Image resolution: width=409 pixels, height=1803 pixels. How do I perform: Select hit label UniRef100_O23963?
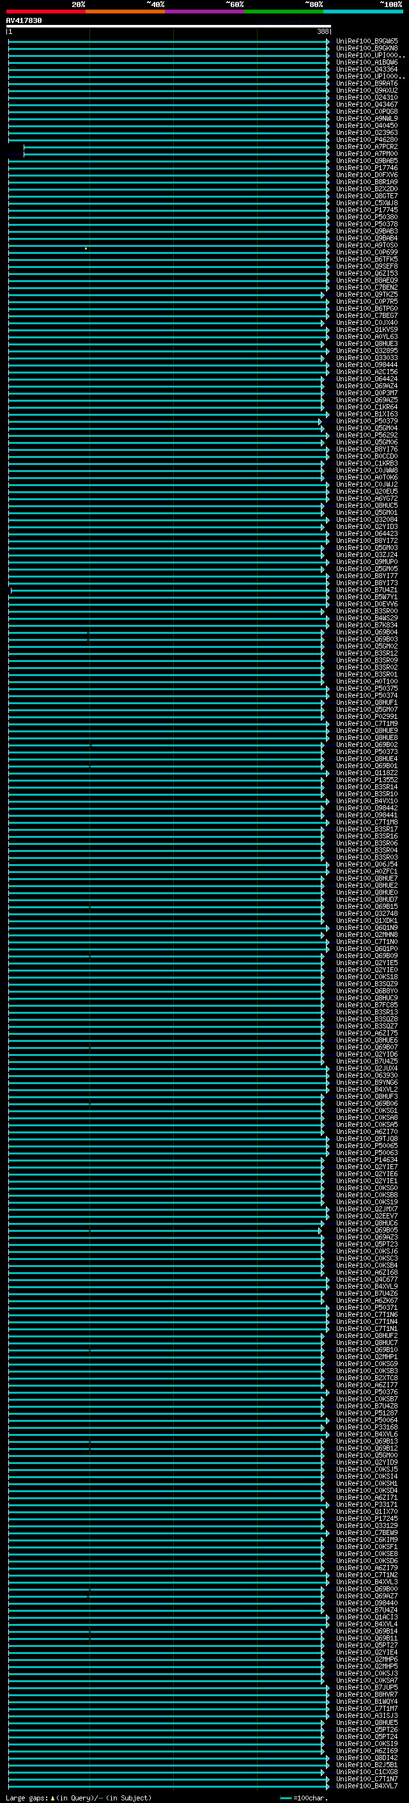[x=367, y=132]
